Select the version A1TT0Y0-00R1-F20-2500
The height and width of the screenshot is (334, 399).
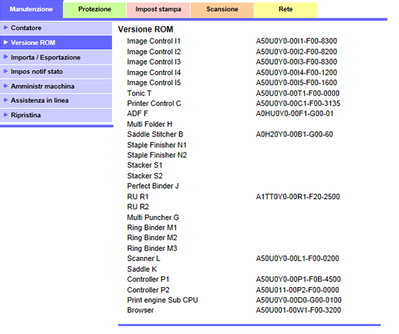pyautogui.click(x=298, y=197)
